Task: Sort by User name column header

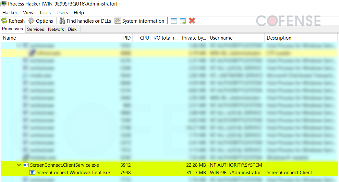Action: (x=236, y=38)
